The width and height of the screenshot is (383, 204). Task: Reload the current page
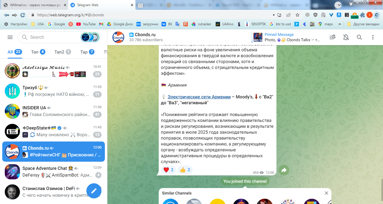click(23, 15)
